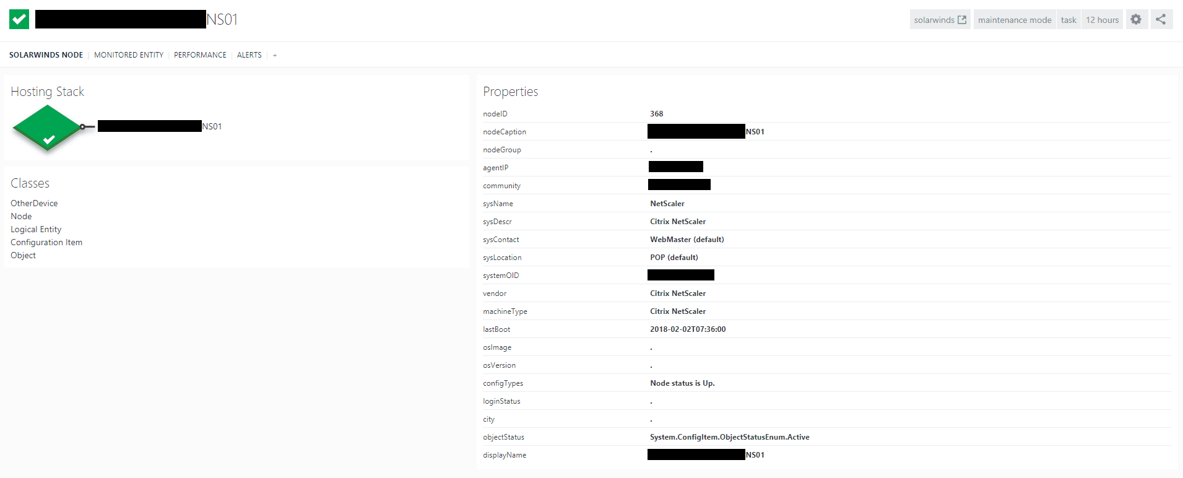This screenshot has height=478, width=1183.
Task: Select the SolarWinds Node tab
Action: [x=46, y=55]
